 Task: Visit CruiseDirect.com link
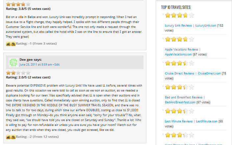(x=209, y=73)
